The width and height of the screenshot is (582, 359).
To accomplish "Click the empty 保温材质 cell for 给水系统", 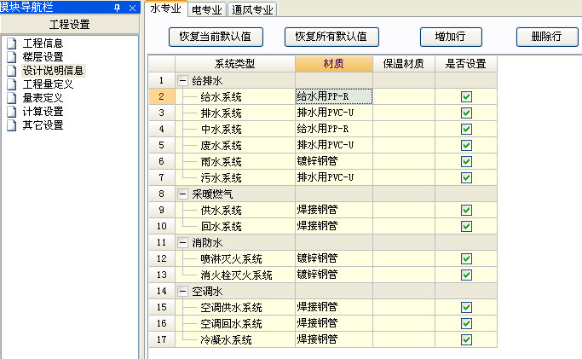I will click(x=404, y=96).
